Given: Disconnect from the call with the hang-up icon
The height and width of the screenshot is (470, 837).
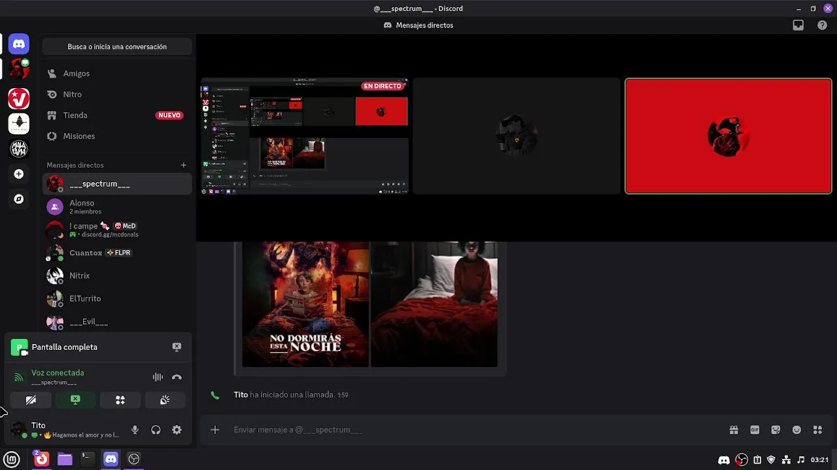Looking at the screenshot, I should 177,377.
